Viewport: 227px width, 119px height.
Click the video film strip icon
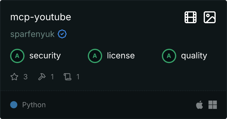(191, 17)
